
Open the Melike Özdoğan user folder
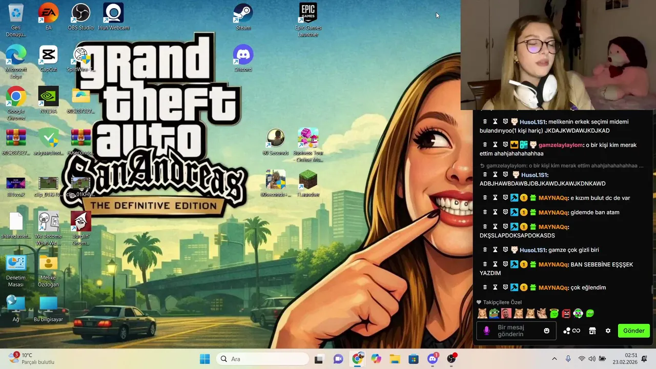point(48,270)
